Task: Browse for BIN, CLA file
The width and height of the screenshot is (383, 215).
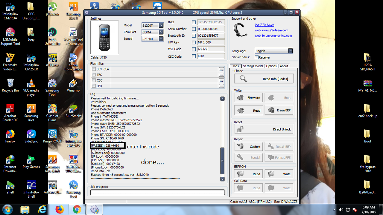Action: pos(221,69)
